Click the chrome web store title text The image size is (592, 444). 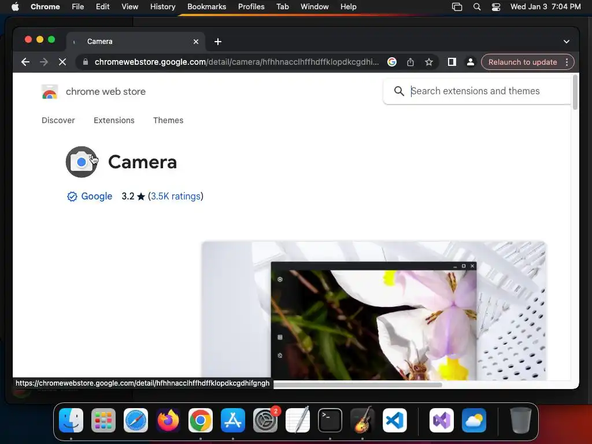(x=106, y=91)
